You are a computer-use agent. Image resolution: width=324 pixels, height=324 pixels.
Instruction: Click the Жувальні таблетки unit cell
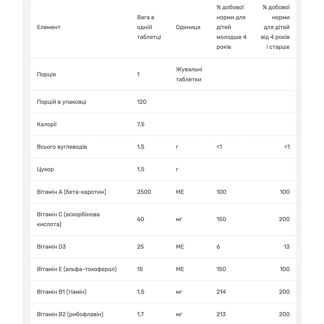pos(189,74)
